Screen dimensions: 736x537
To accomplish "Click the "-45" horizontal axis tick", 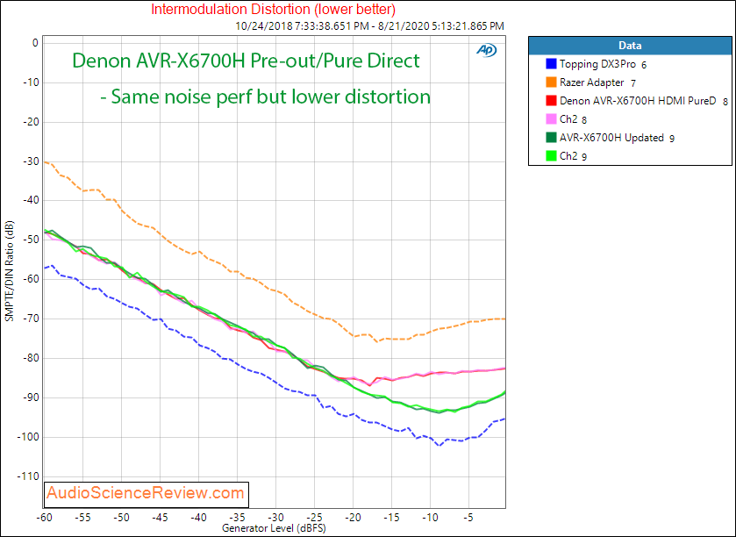I will 160,518.
